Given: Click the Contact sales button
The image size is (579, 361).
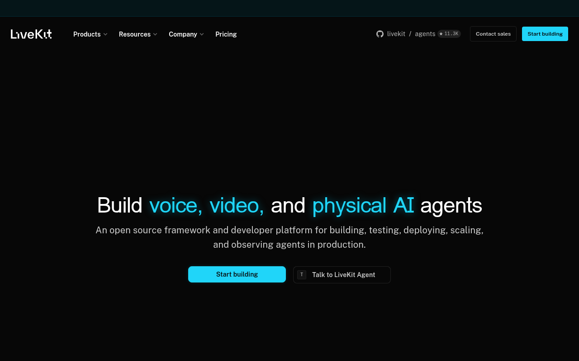Looking at the screenshot, I should pos(493,34).
